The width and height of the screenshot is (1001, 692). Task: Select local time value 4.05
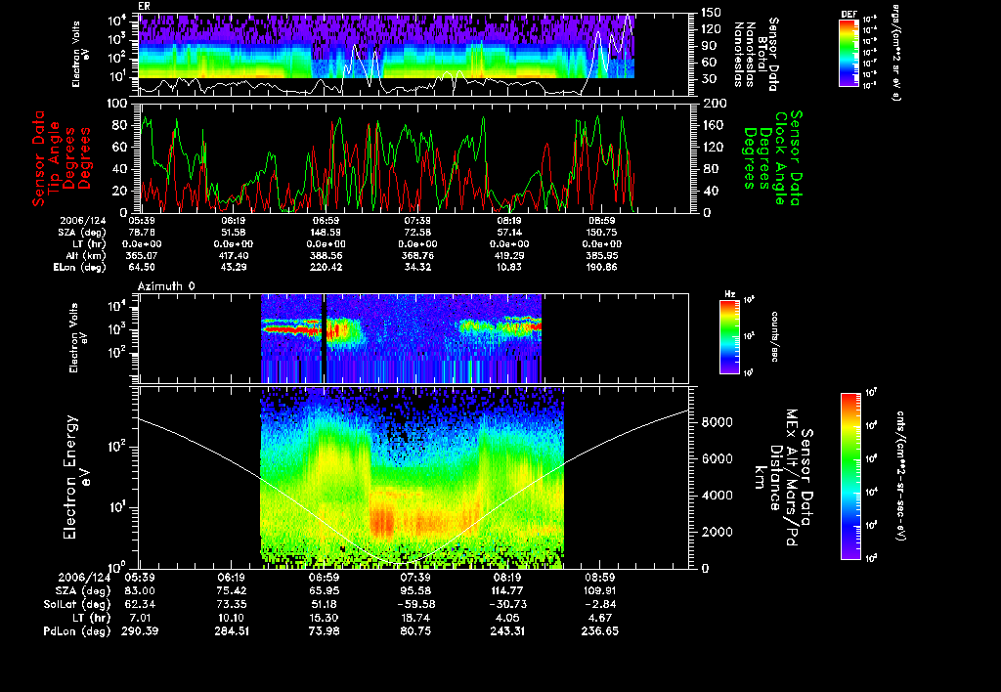click(x=507, y=618)
